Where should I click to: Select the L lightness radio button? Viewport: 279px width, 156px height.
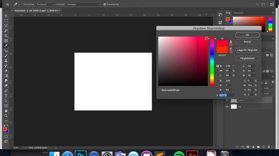[x=241, y=66]
